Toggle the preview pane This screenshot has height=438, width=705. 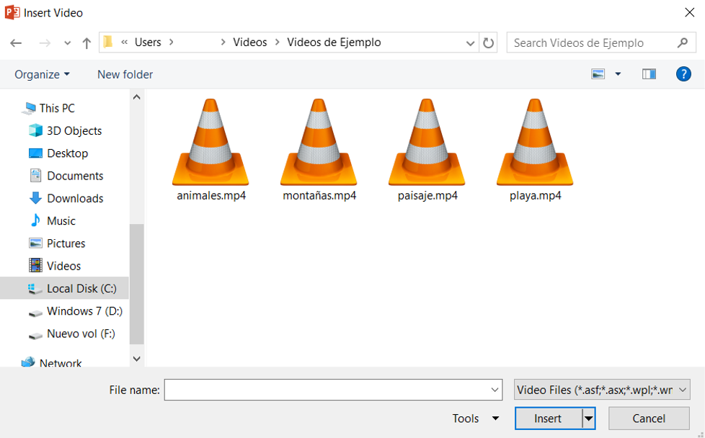(x=649, y=74)
